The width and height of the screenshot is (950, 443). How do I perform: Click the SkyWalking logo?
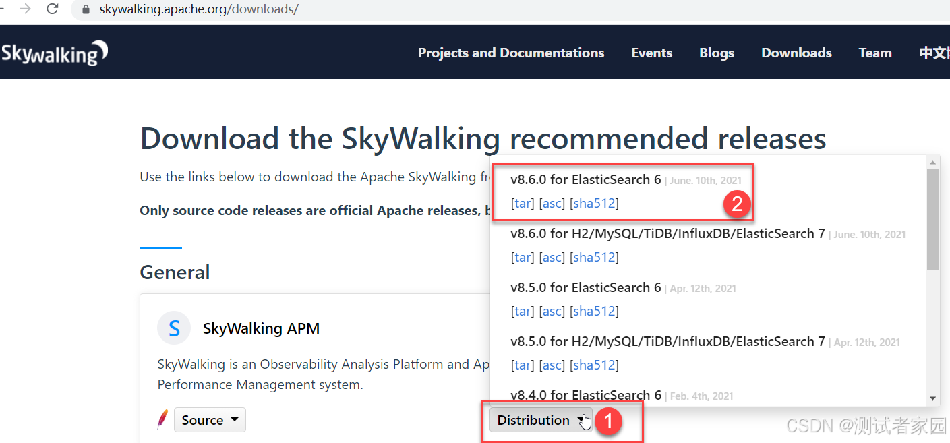click(54, 53)
